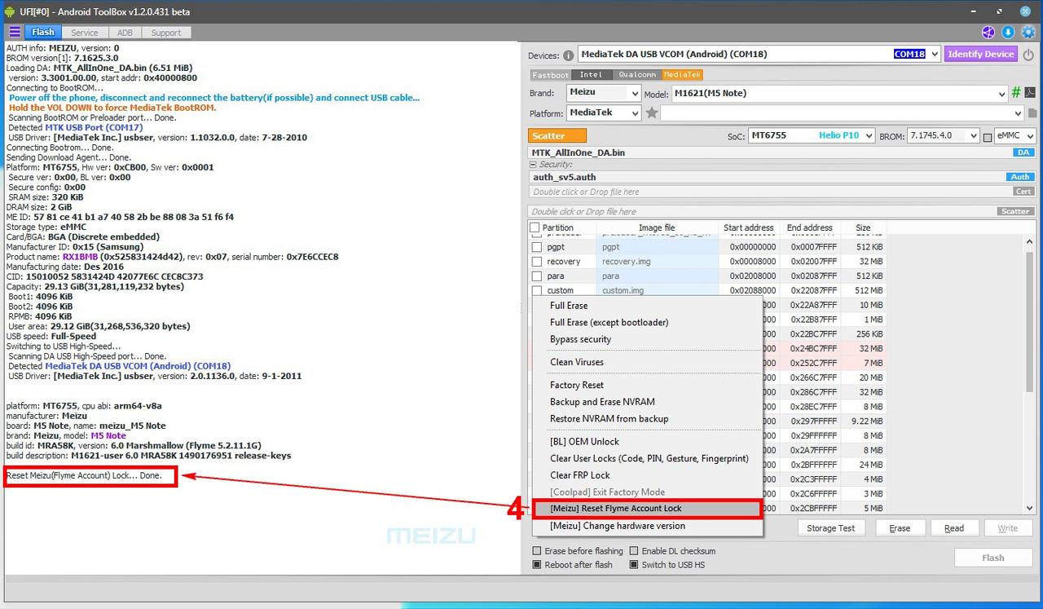Switch to the Service tab
1043x609 pixels.
85,33
